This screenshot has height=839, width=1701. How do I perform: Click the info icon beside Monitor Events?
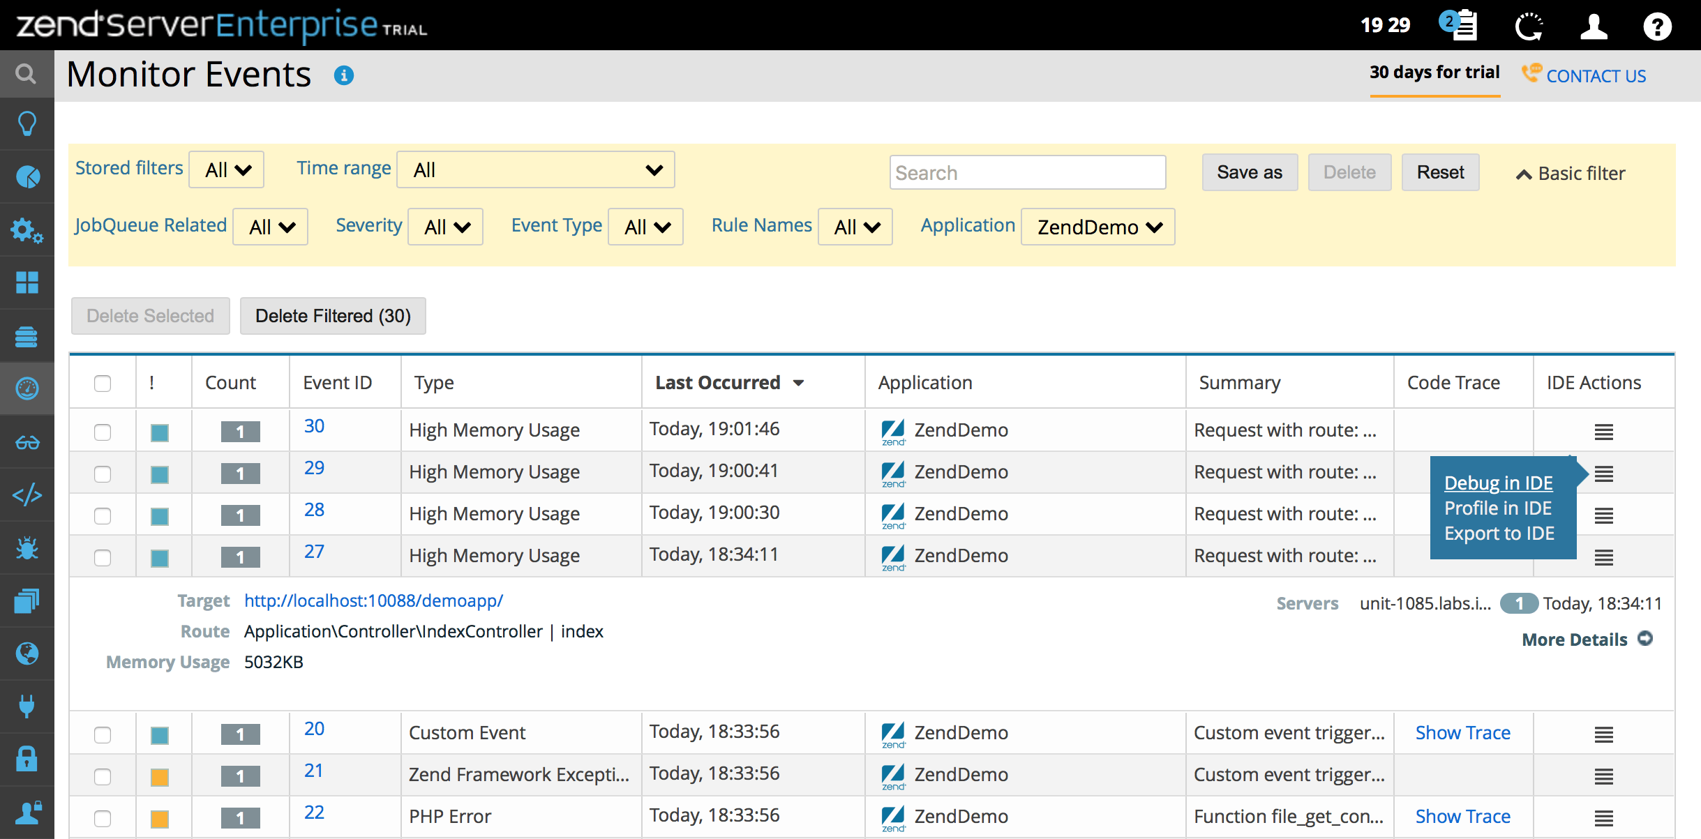pos(344,75)
